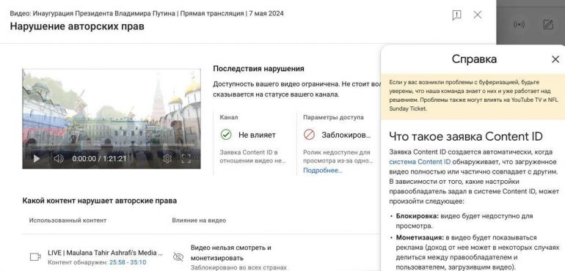
Task: Open the Подробнее link
Action: (x=323, y=170)
